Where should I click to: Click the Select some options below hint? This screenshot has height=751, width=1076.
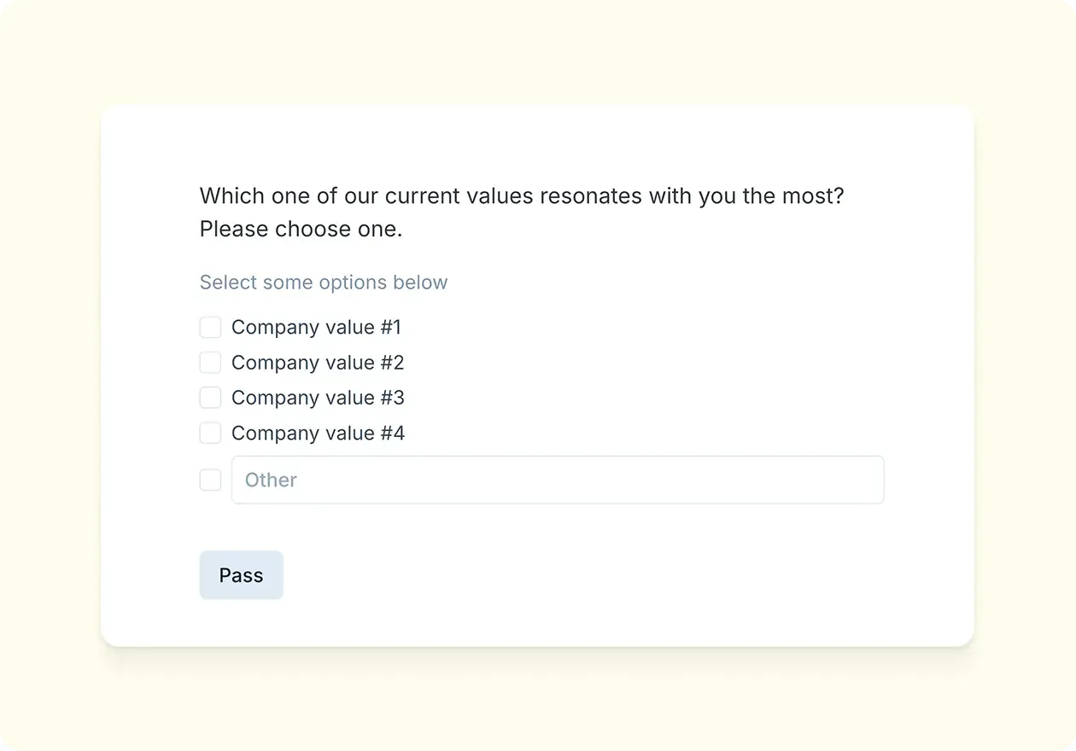click(x=323, y=282)
